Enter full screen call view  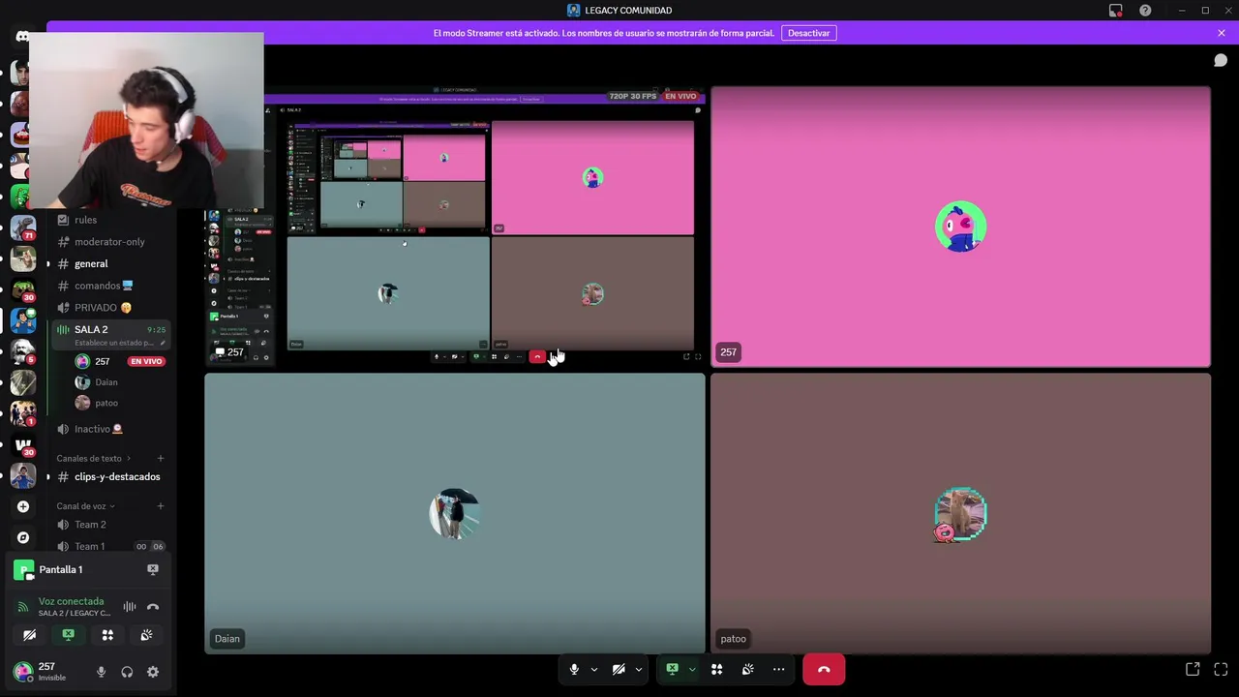tap(1221, 669)
